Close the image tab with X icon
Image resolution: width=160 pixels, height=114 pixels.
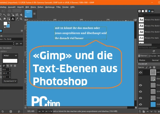tap(34, 14)
